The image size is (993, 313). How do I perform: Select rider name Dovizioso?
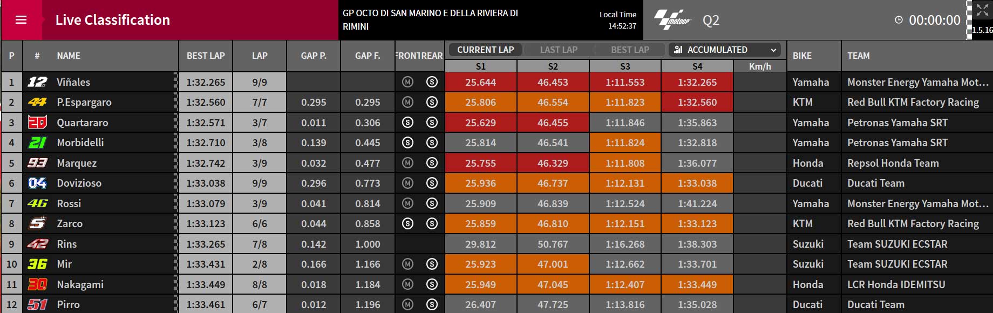coord(79,183)
